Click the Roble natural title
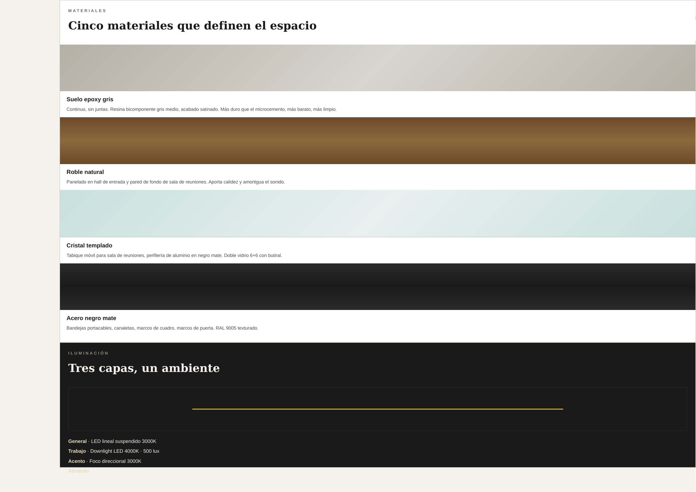This screenshot has height=492, width=696. coord(85,172)
